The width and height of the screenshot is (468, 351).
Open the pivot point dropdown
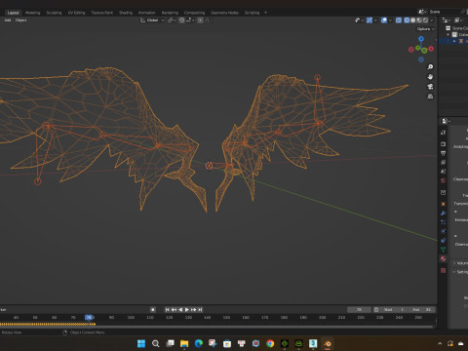click(172, 20)
